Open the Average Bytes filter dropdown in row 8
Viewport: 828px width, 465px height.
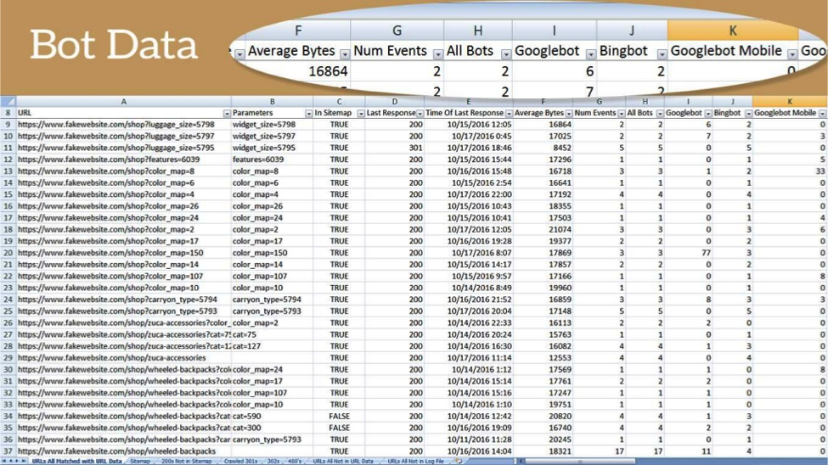coord(569,114)
